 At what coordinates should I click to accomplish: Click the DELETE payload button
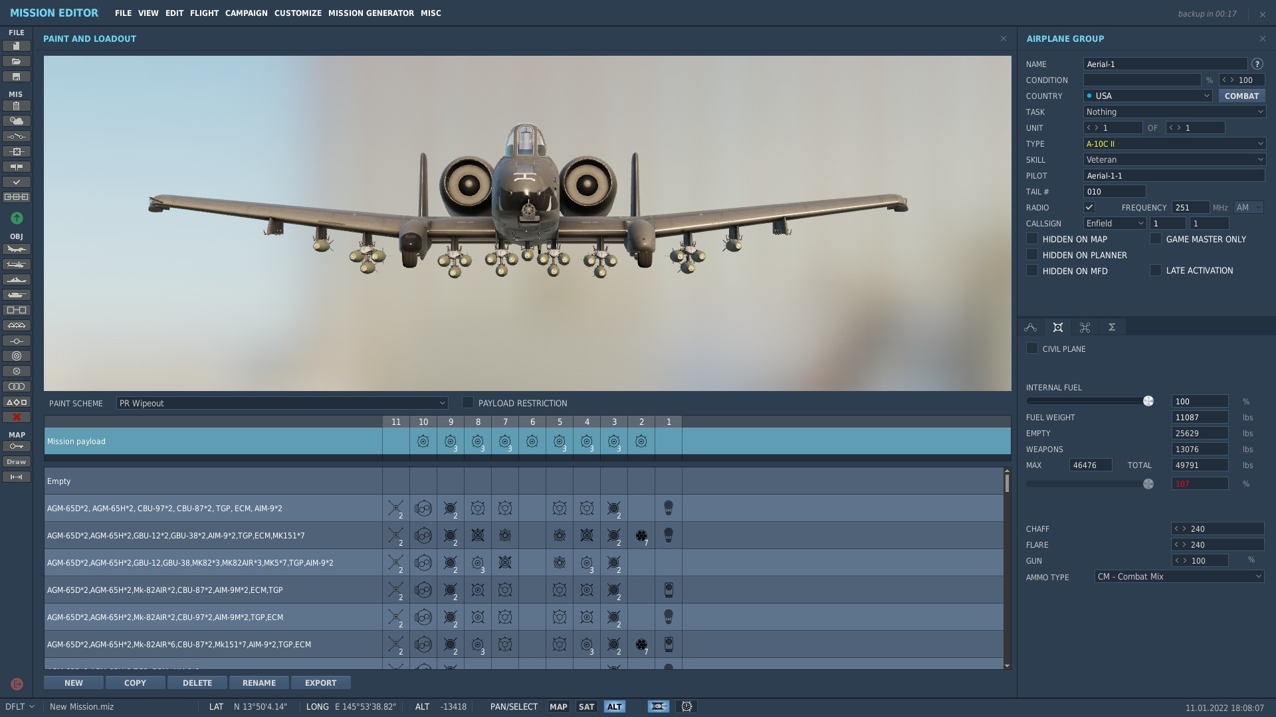point(197,682)
